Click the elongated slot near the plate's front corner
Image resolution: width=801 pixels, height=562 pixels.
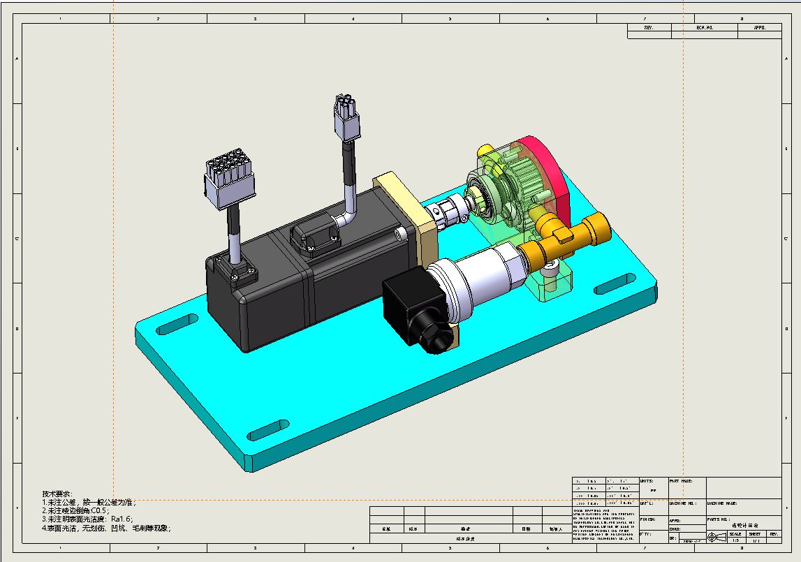point(268,430)
